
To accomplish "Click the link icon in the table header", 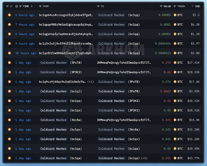I will point(11,6).
